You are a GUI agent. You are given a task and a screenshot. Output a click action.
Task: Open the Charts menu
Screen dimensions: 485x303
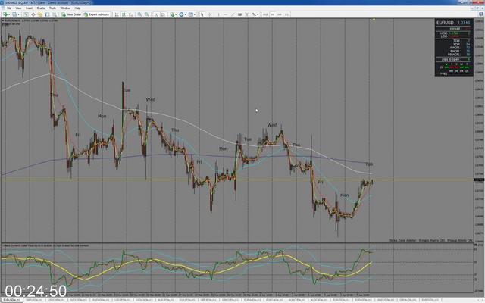[40, 8]
